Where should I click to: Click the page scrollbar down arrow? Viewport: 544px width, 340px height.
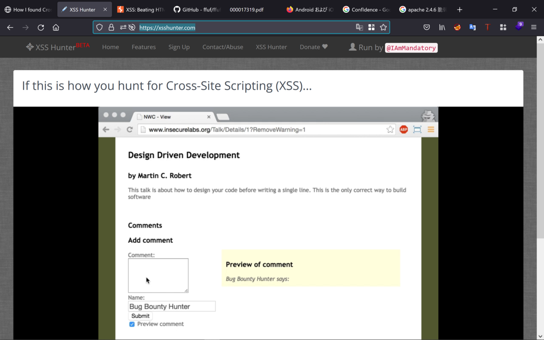click(x=540, y=336)
